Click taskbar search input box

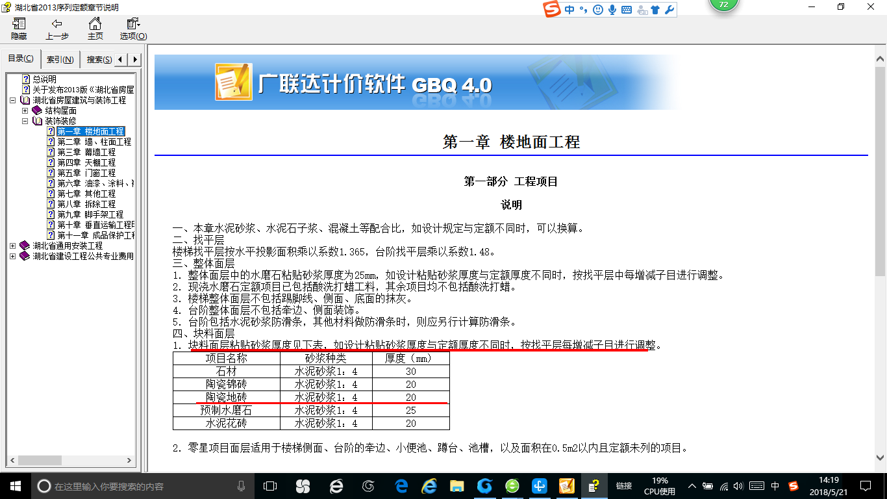pos(143,486)
